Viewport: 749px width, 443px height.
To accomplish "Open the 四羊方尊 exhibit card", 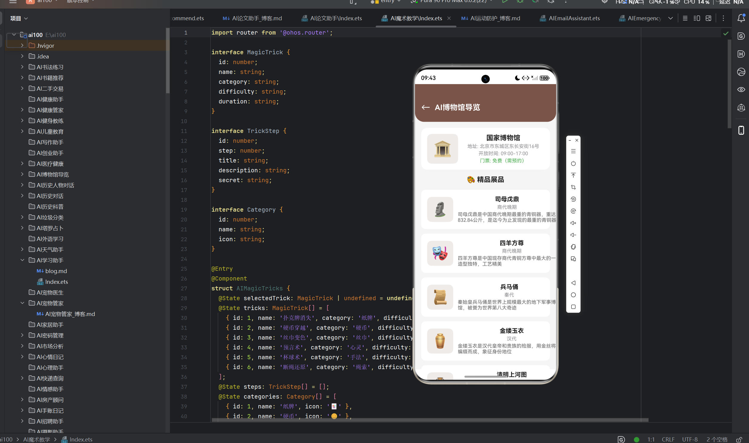I will click(485, 253).
